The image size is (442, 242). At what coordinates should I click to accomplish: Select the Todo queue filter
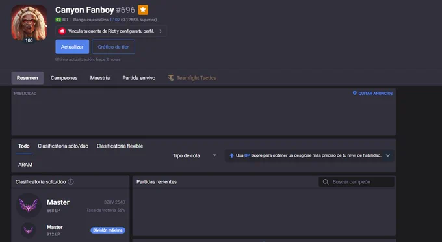pyautogui.click(x=24, y=146)
